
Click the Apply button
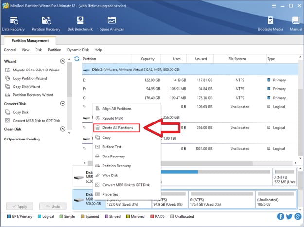(19, 206)
